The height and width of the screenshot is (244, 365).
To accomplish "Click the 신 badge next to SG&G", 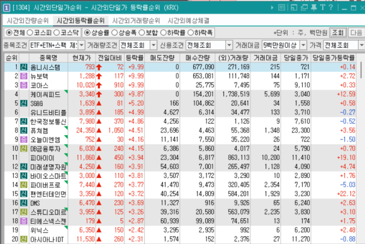I will (x=24, y=103).
